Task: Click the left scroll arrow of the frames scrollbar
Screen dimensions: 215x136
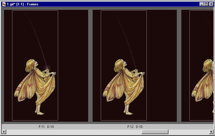Action: [x=4, y=132]
